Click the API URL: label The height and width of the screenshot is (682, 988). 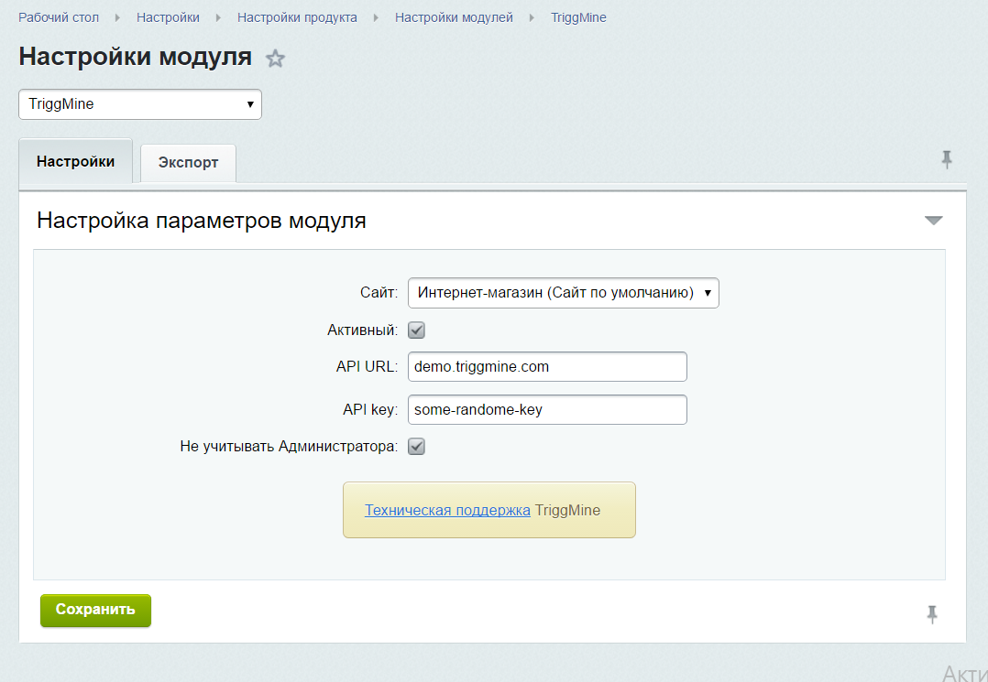pos(368,367)
